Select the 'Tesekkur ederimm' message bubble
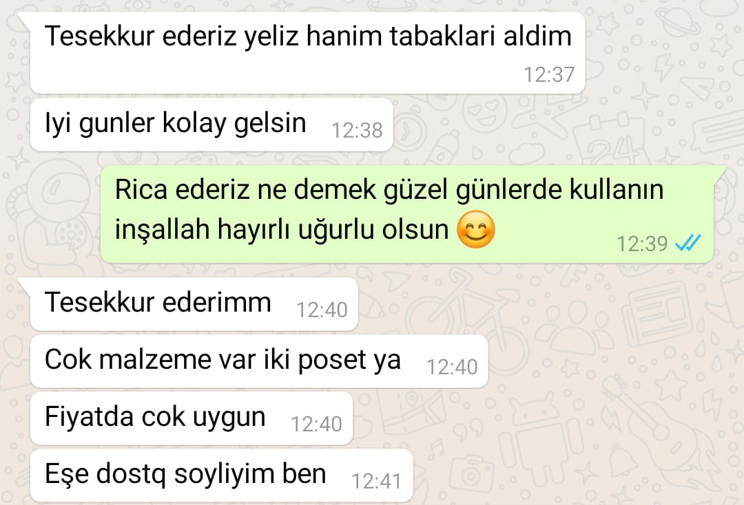Viewport: 744px width, 505px height. coord(194,304)
